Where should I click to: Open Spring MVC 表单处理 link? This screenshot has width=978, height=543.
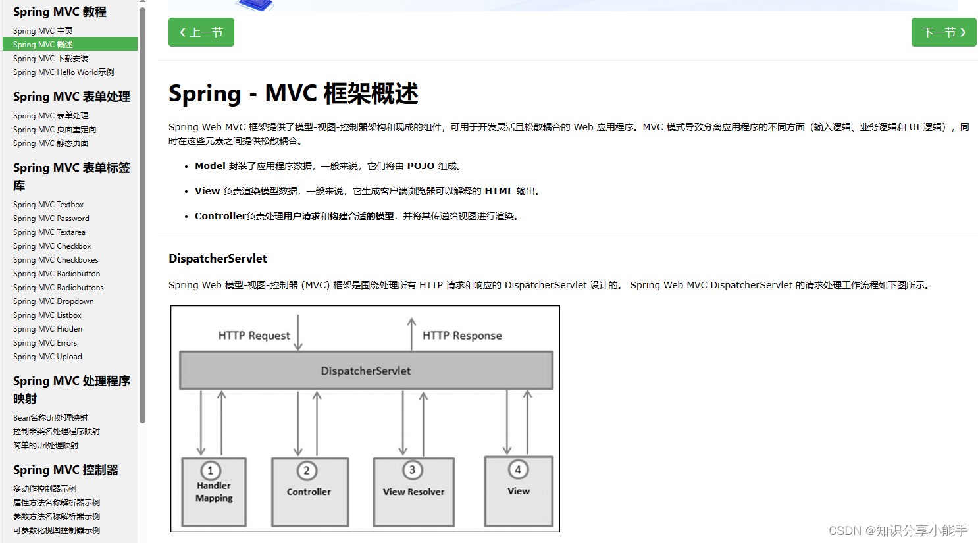pos(51,116)
